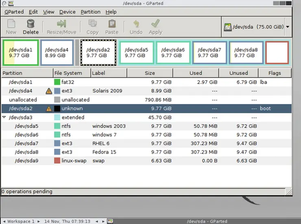Collapse the /dev/sda3 extended partition tree
This screenshot has width=301, height=224.
pyautogui.click(x=4, y=117)
